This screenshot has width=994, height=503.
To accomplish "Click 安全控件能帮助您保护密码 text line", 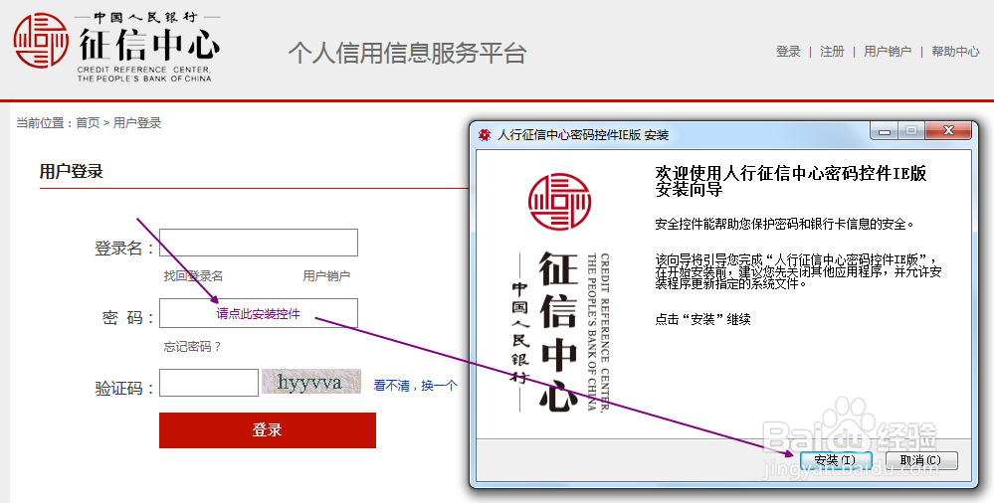I will [785, 224].
